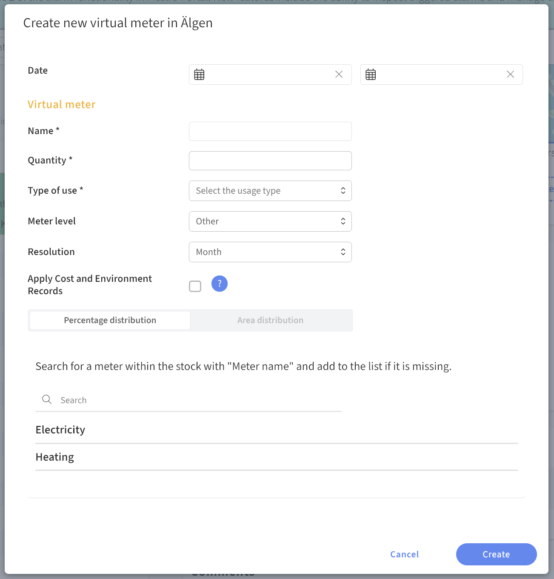Expand the Electricity meter group

coord(277,430)
